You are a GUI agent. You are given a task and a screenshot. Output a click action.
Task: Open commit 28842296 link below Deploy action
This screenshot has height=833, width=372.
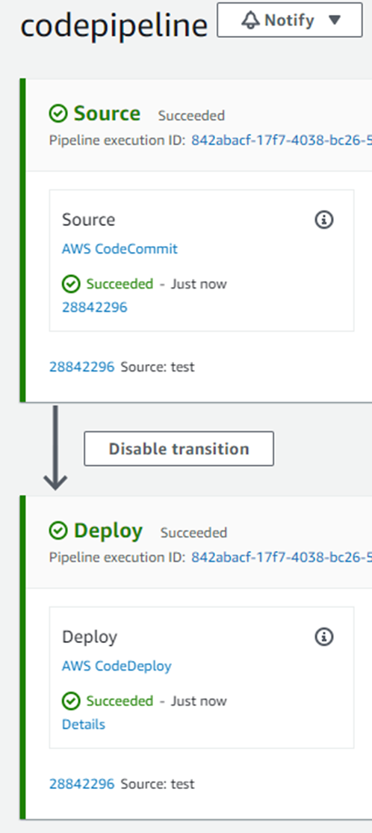coord(81,784)
